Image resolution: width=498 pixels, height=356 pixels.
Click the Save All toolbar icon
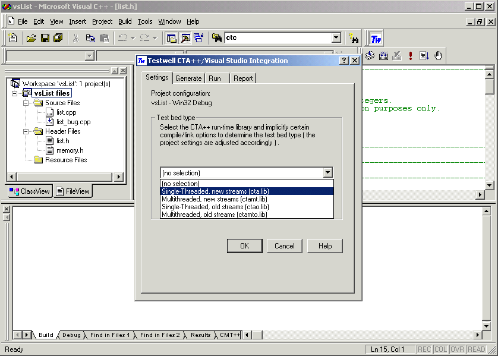point(58,39)
